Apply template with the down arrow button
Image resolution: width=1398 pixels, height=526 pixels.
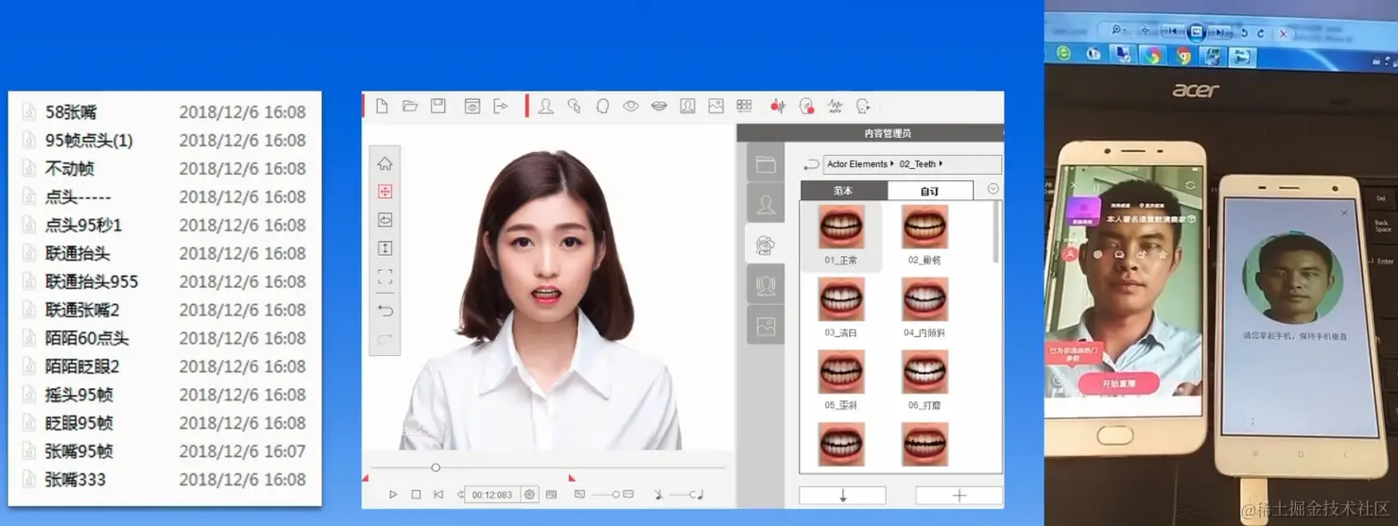[842, 496]
